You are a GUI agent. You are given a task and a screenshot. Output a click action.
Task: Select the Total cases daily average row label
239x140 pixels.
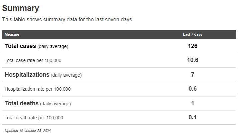(36, 46)
